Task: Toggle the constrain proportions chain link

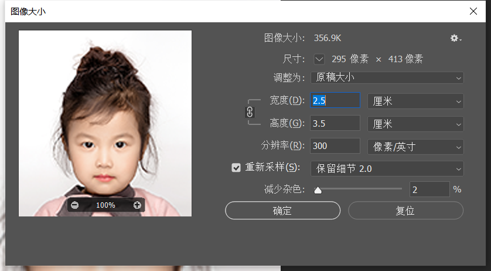Action: [250, 112]
